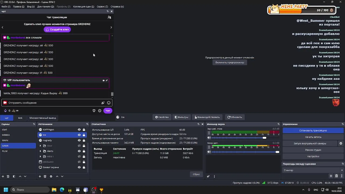Mute desktop audio speaker icon
Viewport: 345px width, 194px height.
tap(209, 138)
